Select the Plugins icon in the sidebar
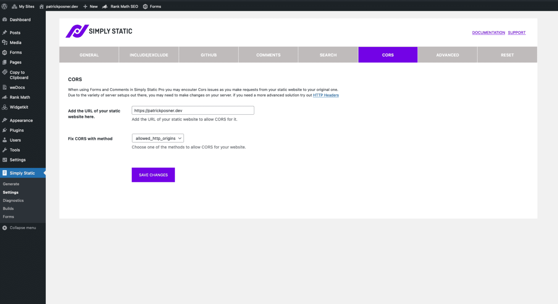The image size is (558, 304). point(5,130)
